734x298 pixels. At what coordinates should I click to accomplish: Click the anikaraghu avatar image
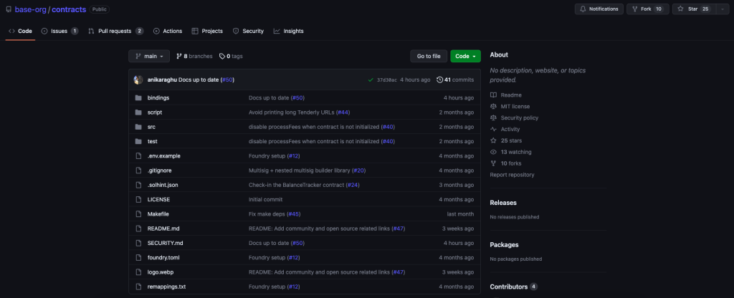(138, 80)
